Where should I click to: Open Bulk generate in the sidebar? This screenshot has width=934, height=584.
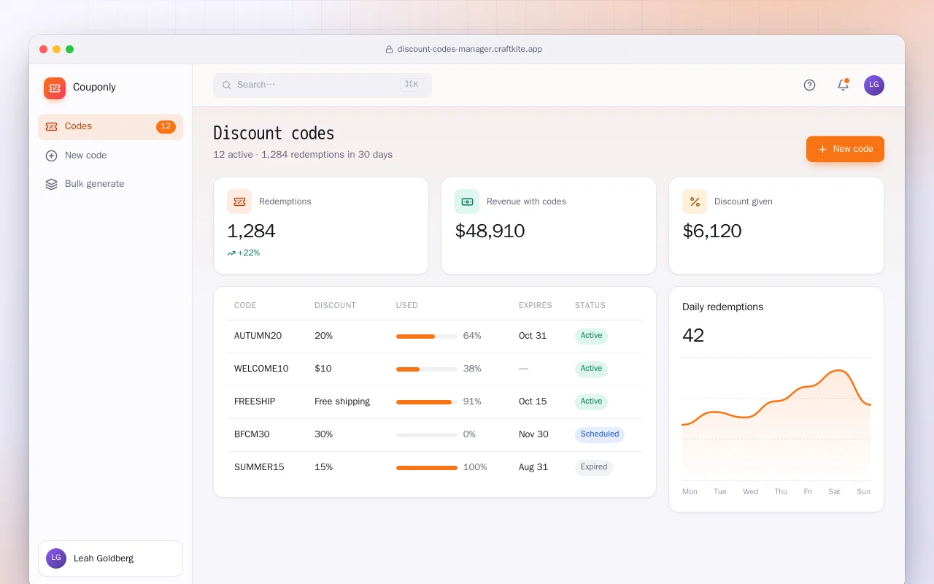click(x=110, y=184)
